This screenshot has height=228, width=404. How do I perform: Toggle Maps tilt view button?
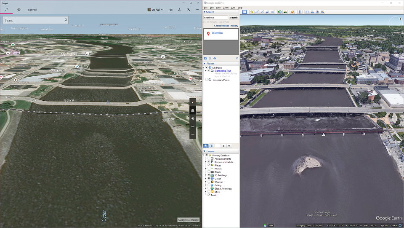pyautogui.click(x=193, y=110)
